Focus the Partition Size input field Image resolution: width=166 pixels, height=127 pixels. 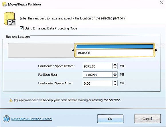(x=98, y=75)
